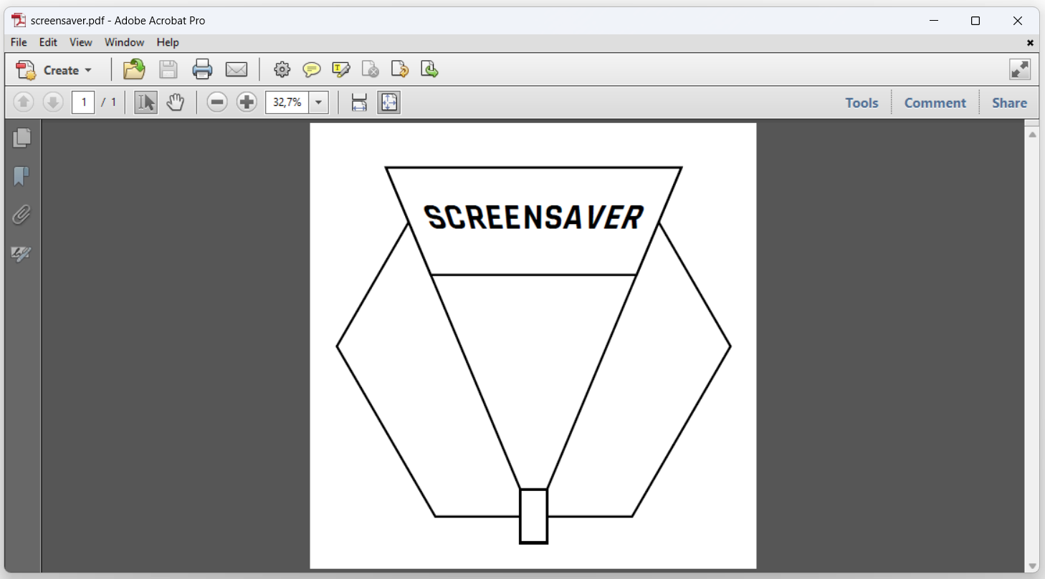Open the zoom percentage dropdown
This screenshot has width=1045, height=579.
click(x=318, y=102)
